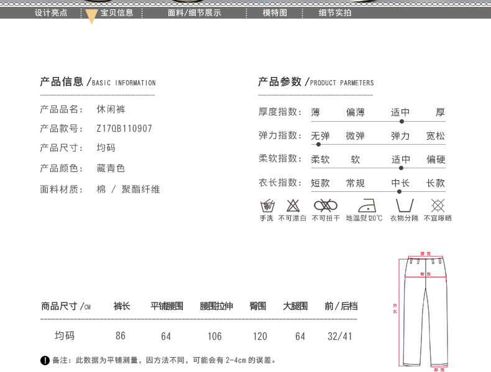The height and width of the screenshot is (372, 491).
Task: Click the exclamation warning icon beside 备注
Action: pos(45,360)
